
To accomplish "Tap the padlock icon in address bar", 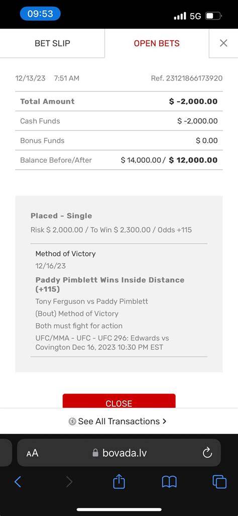I will click(95, 453).
